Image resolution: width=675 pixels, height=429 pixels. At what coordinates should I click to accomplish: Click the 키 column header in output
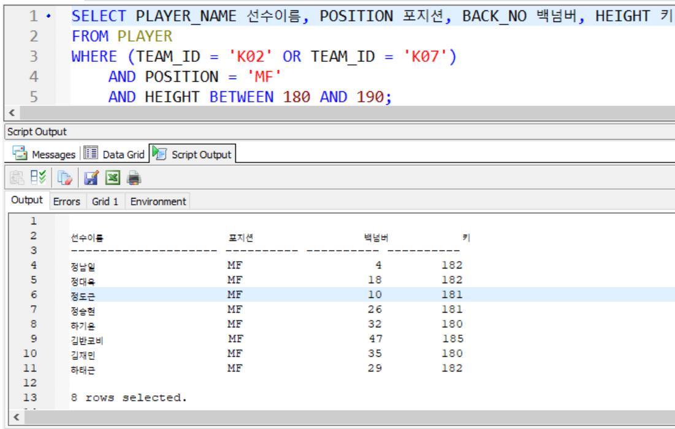[x=466, y=238]
